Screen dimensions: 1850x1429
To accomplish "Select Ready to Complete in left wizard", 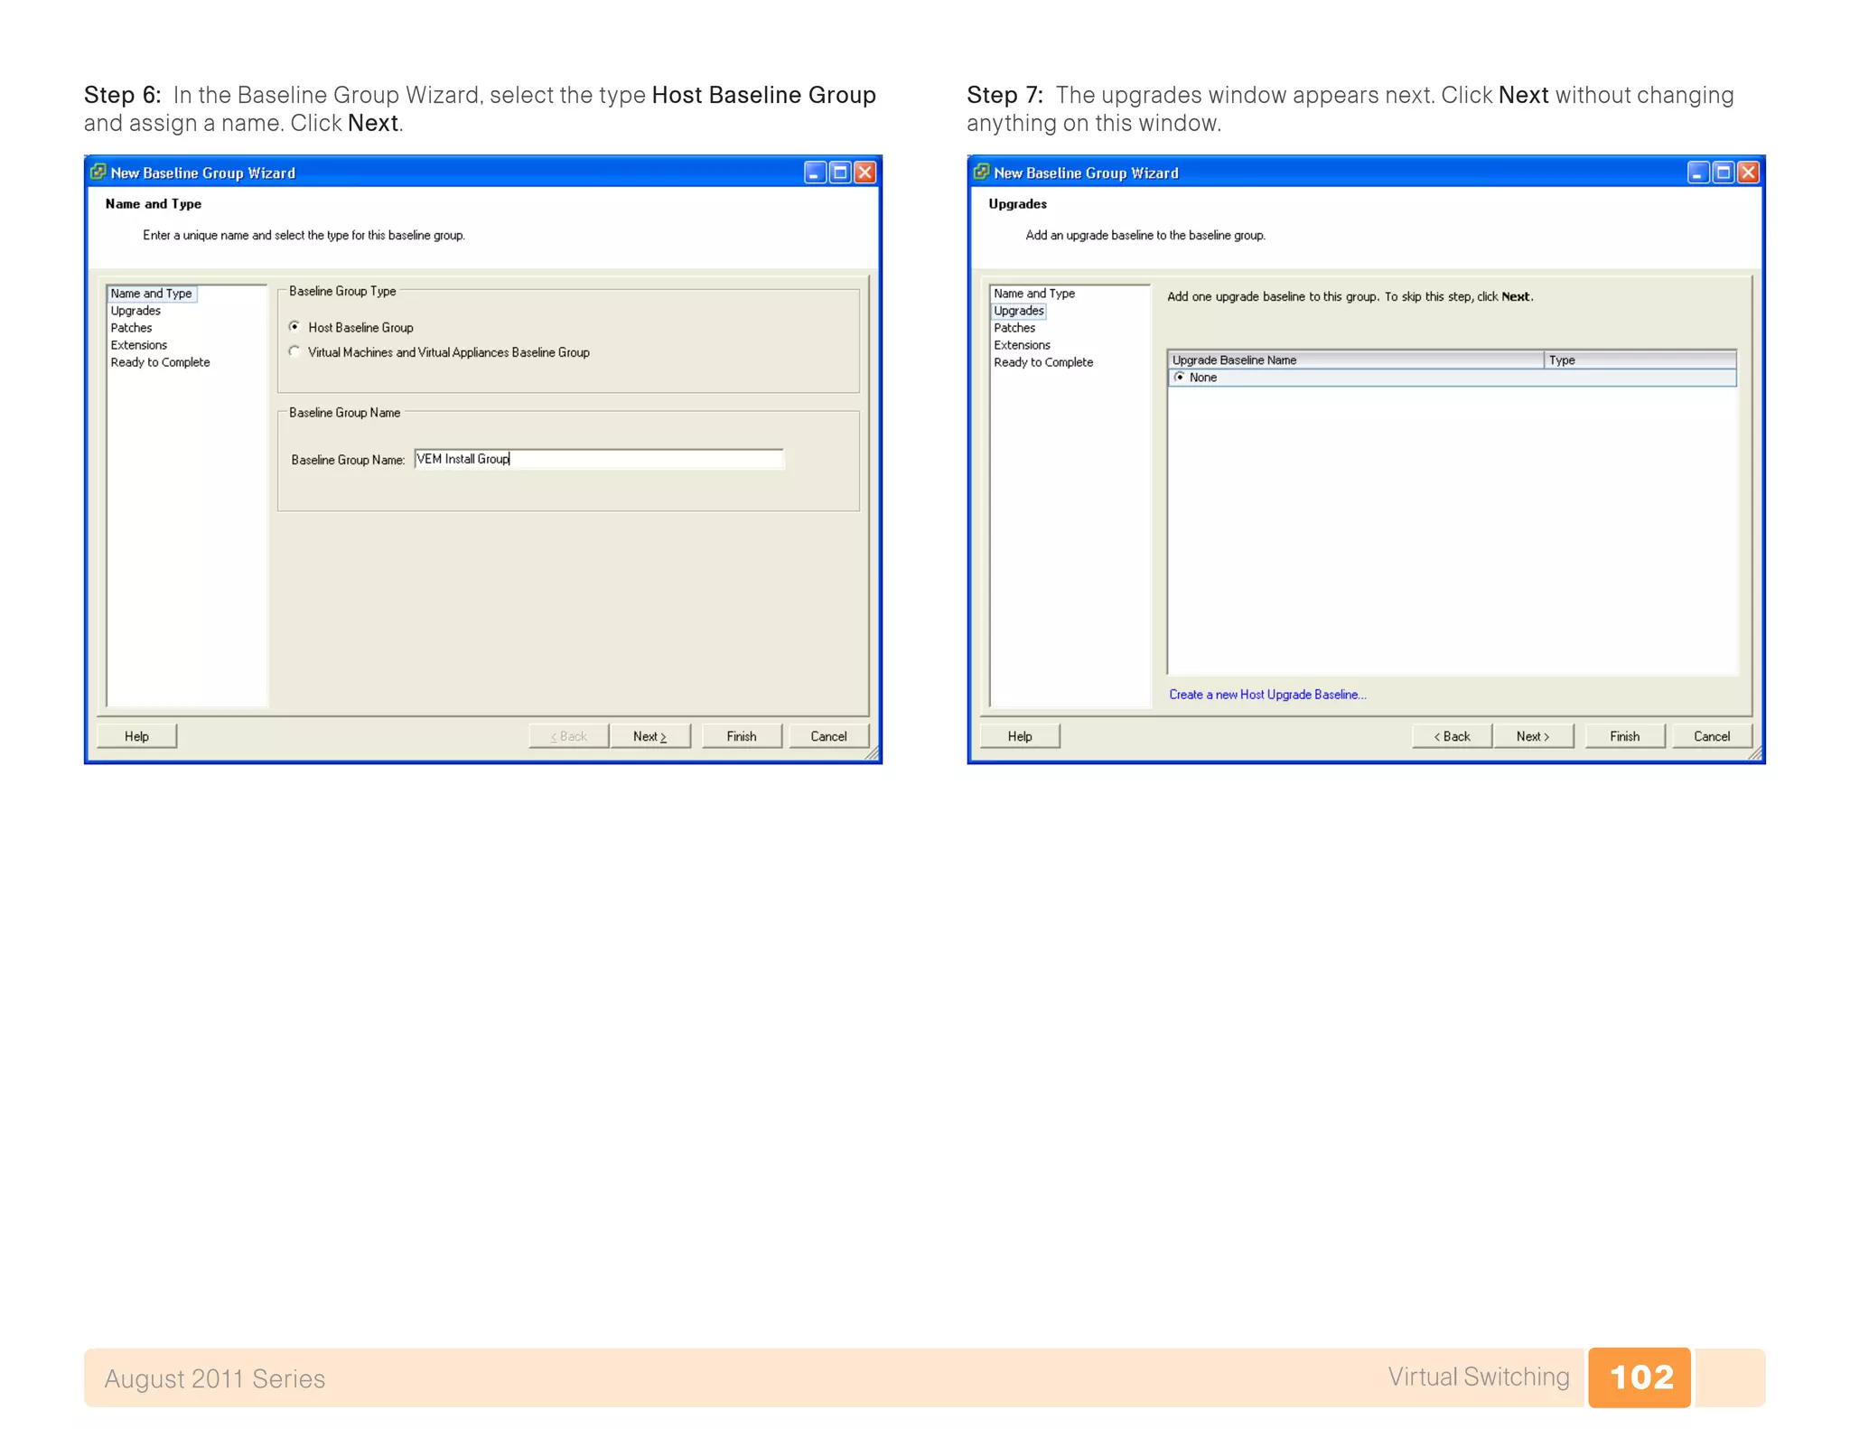I will (160, 362).
